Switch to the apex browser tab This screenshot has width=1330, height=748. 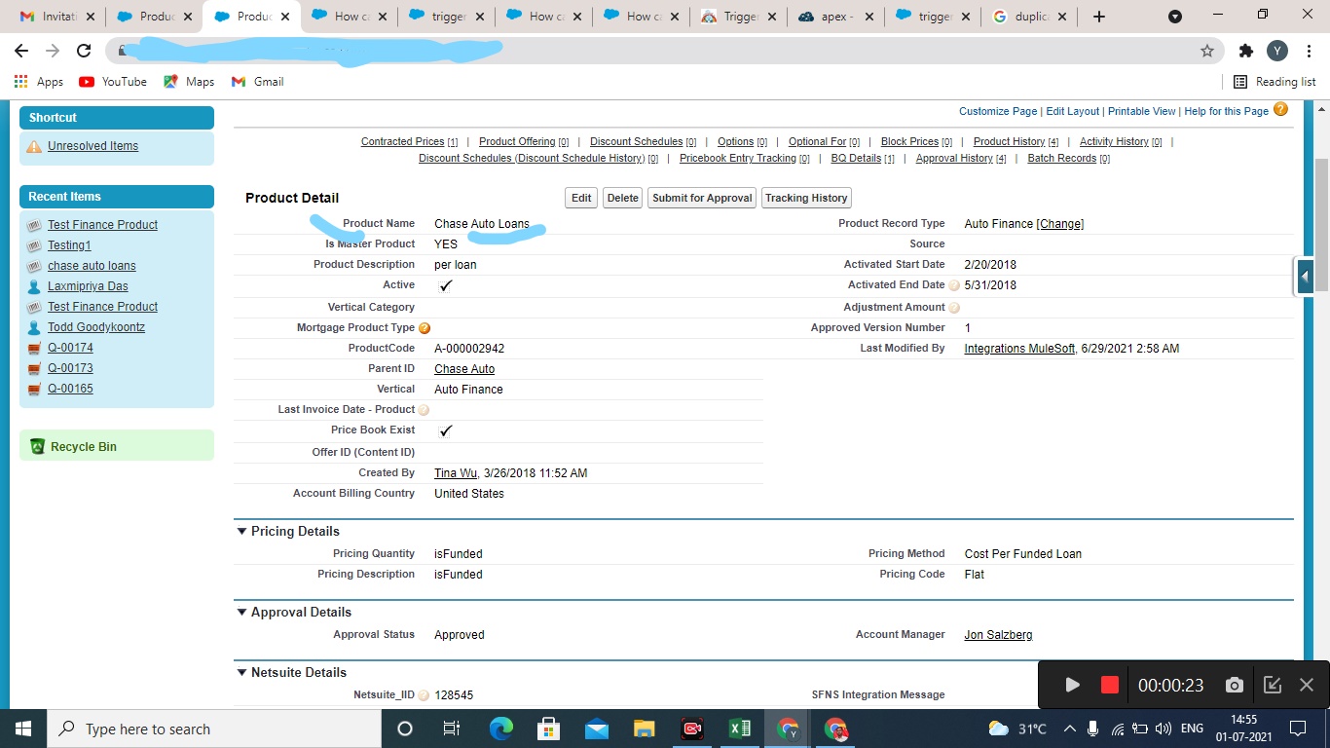(836, 17)
